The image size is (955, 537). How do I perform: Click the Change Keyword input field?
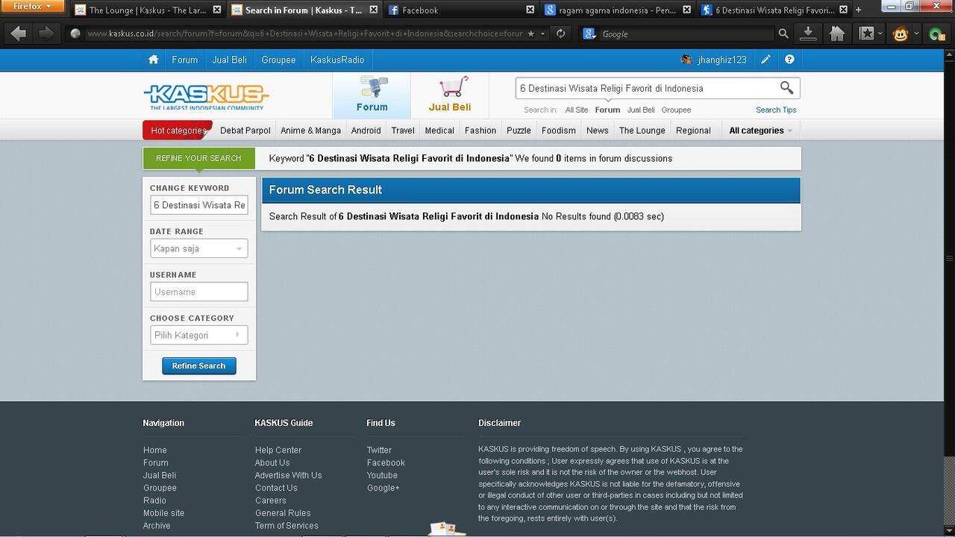198,205
